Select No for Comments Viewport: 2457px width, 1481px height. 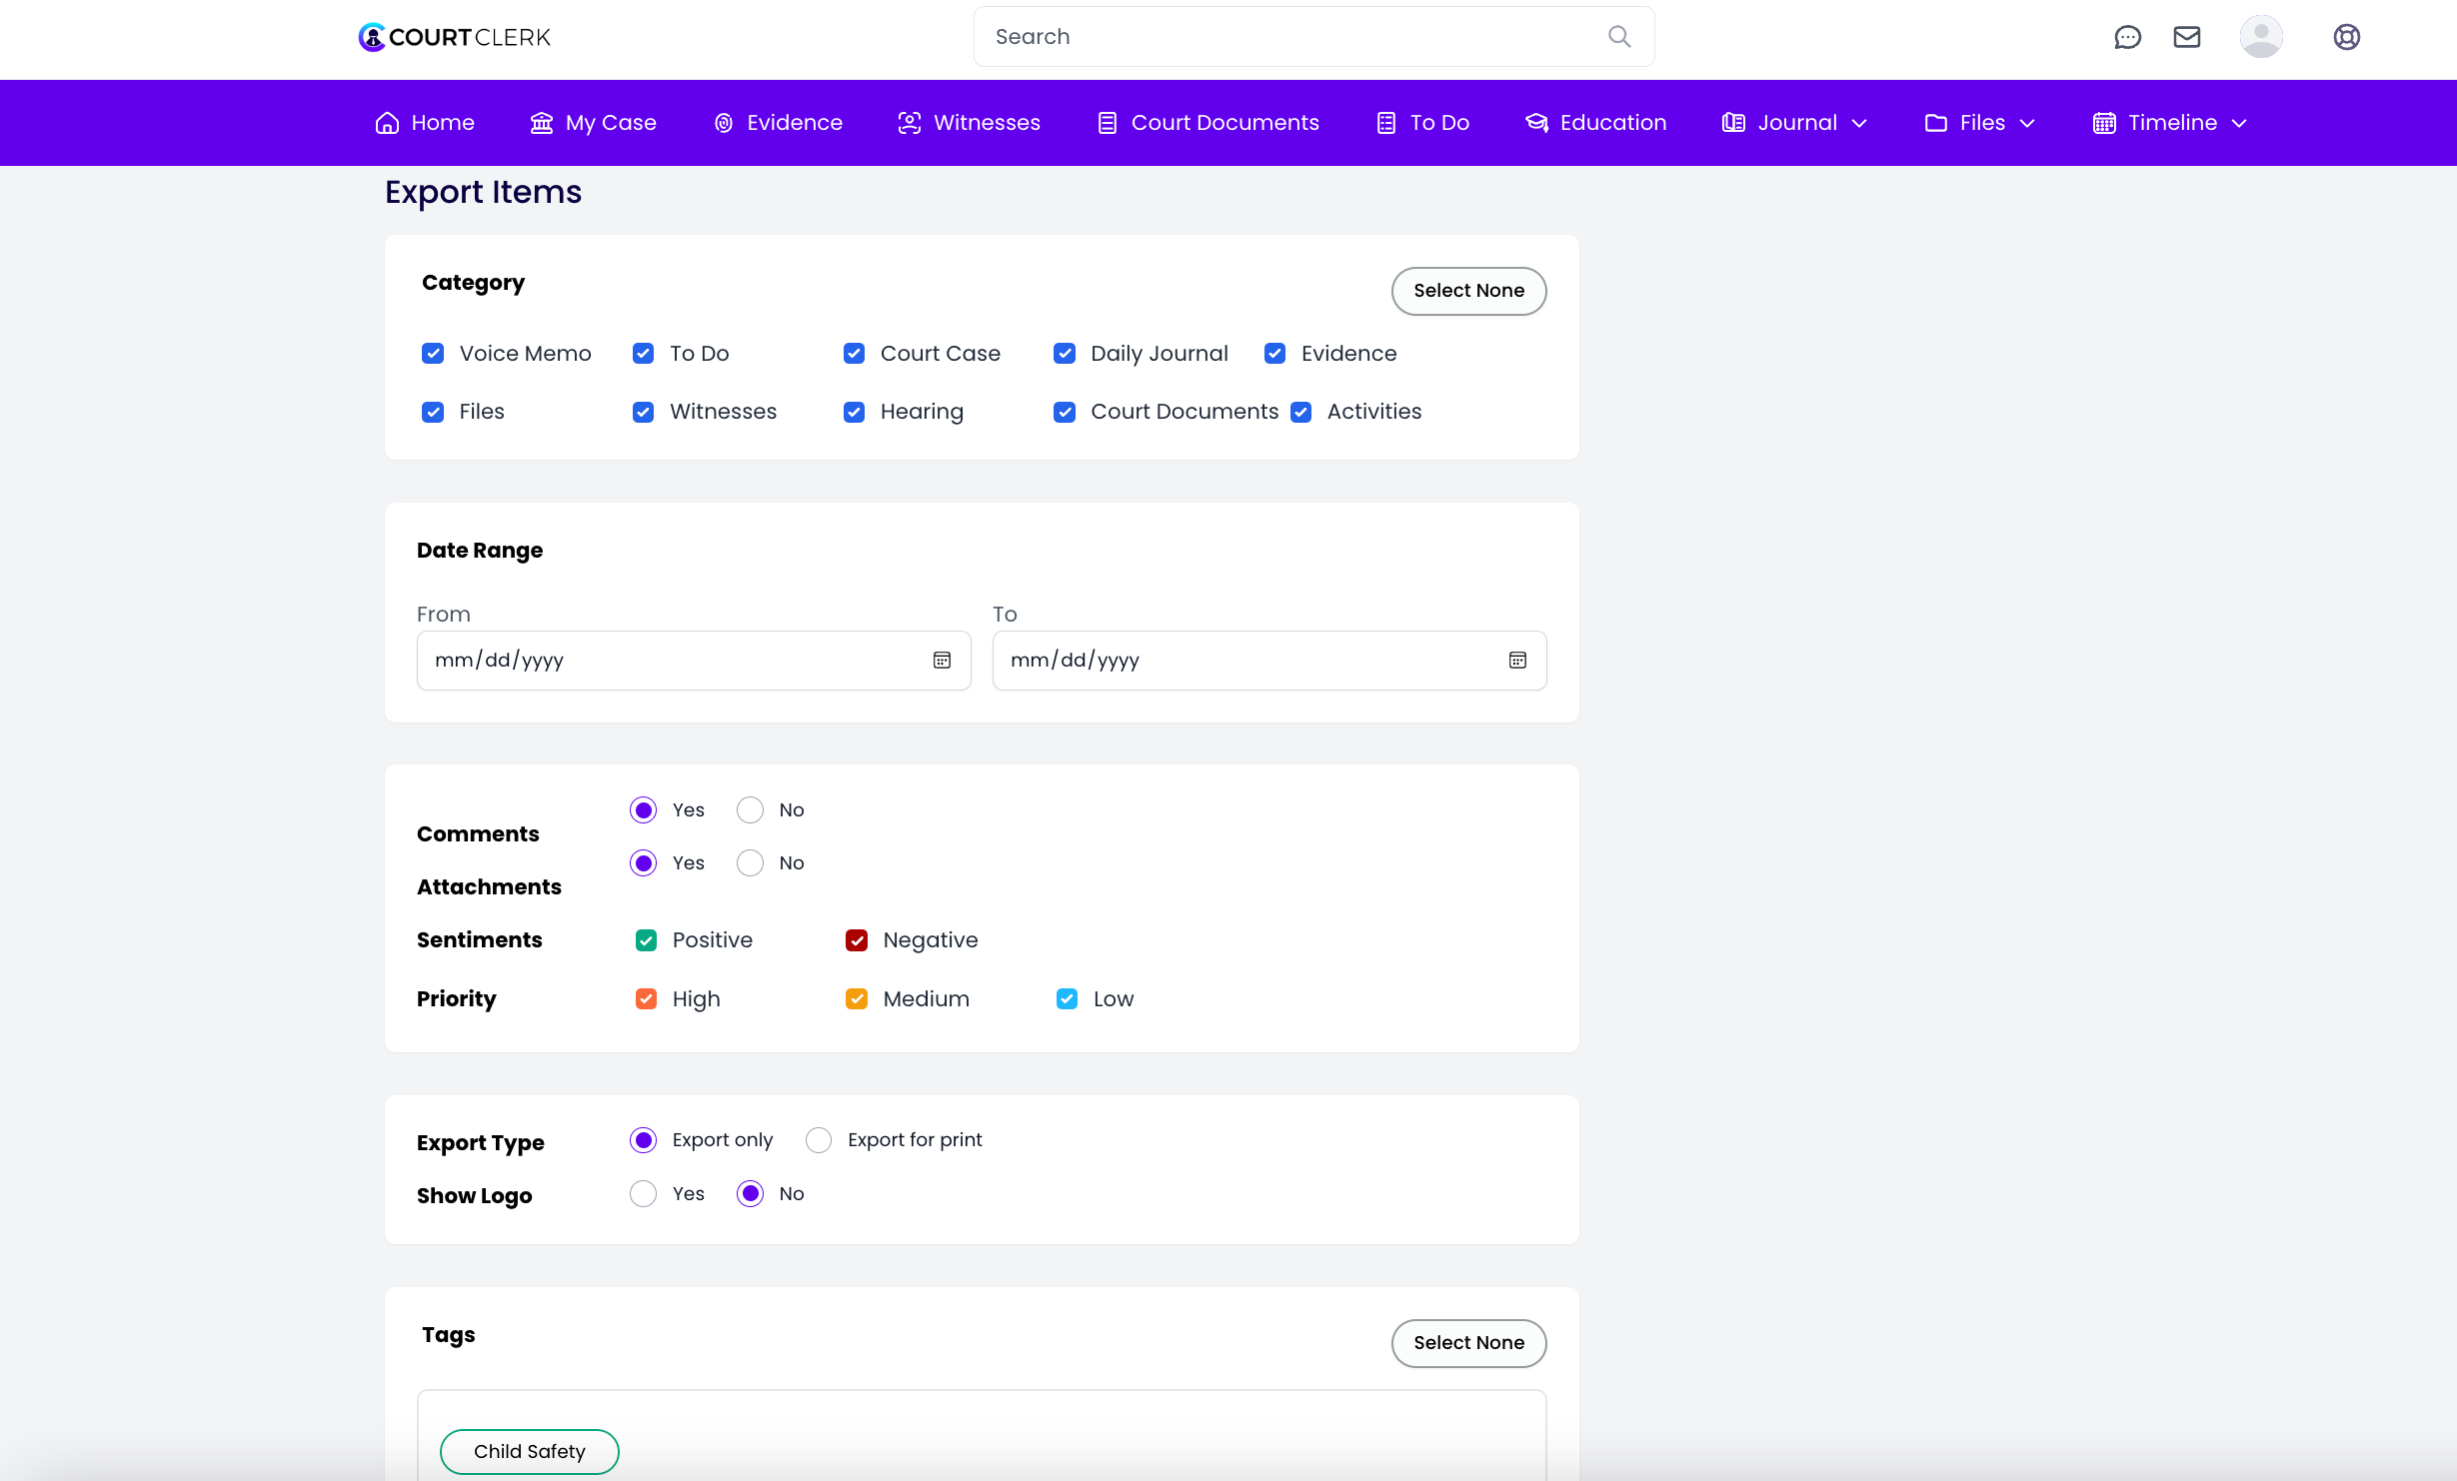(750, 810)
